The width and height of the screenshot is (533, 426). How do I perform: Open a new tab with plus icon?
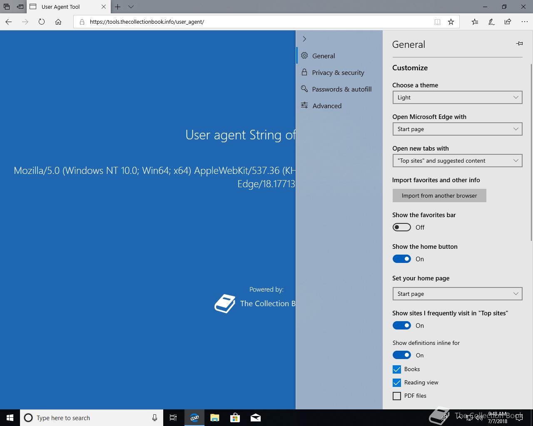[x=118, y=7]
